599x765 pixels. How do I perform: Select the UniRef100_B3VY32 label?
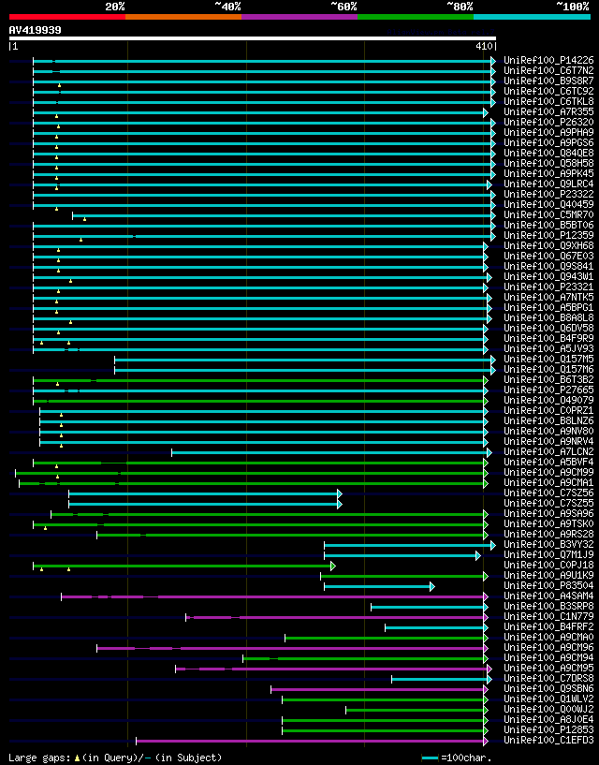coord(548,544)
